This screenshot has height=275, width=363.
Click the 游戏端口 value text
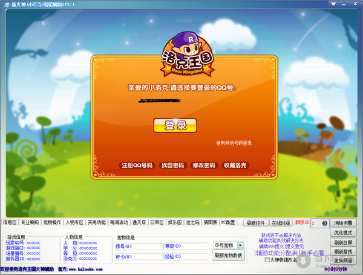(33, 248)
